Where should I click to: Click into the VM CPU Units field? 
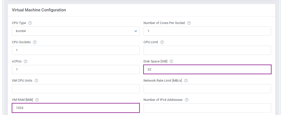75,89
